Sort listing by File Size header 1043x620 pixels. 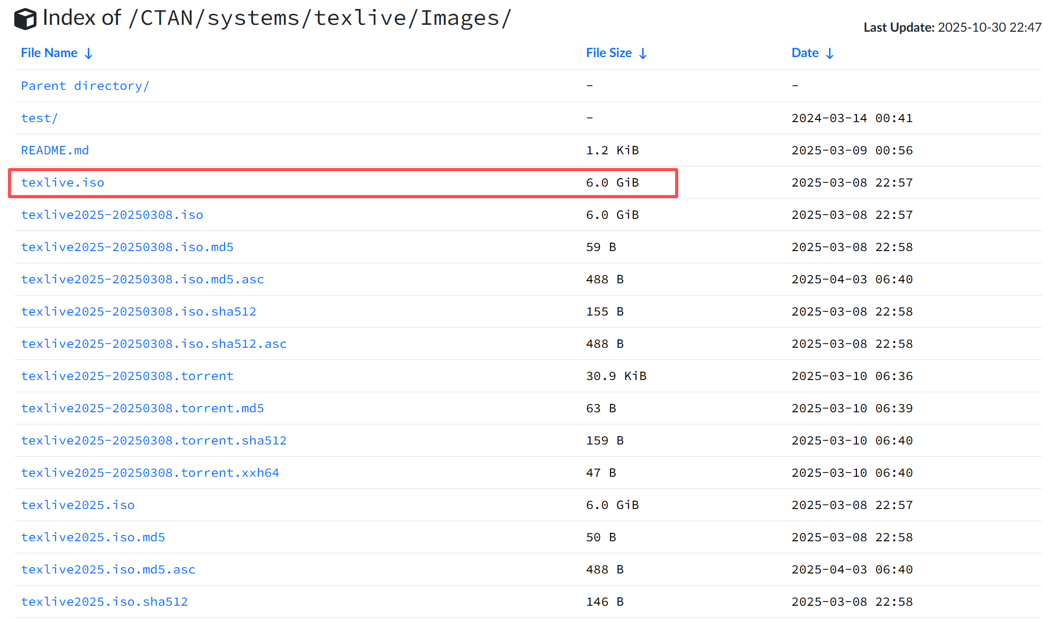[x=608, y=53]
